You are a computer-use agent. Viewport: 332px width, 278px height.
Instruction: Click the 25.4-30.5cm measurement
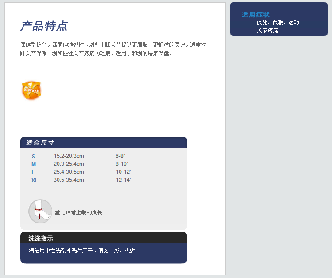(x=69, y=172)
